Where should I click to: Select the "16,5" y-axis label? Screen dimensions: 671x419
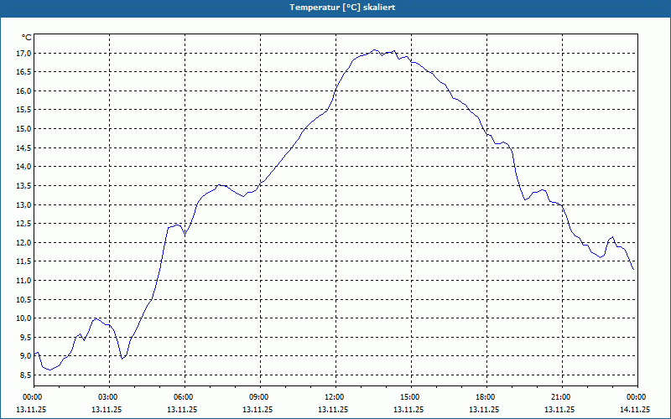point(24,72)
